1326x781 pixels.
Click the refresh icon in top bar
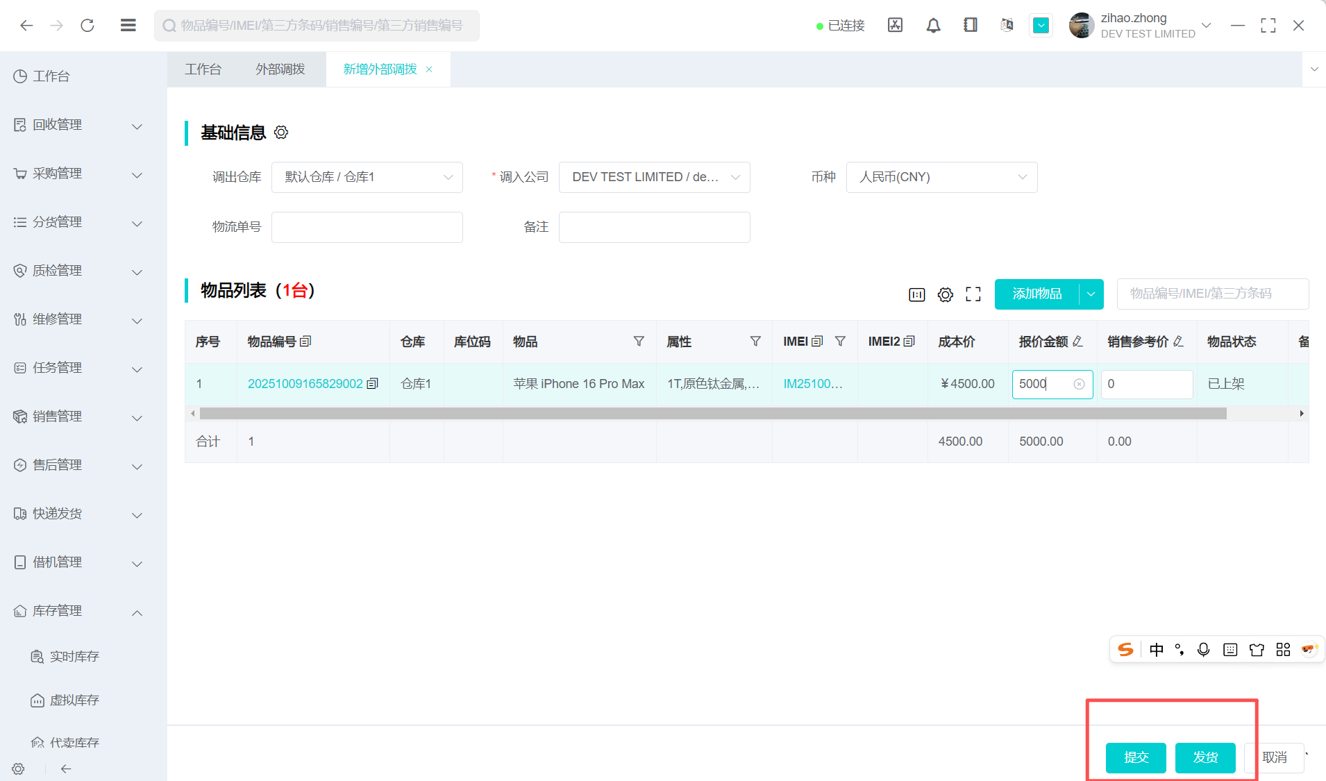[87, 26]
